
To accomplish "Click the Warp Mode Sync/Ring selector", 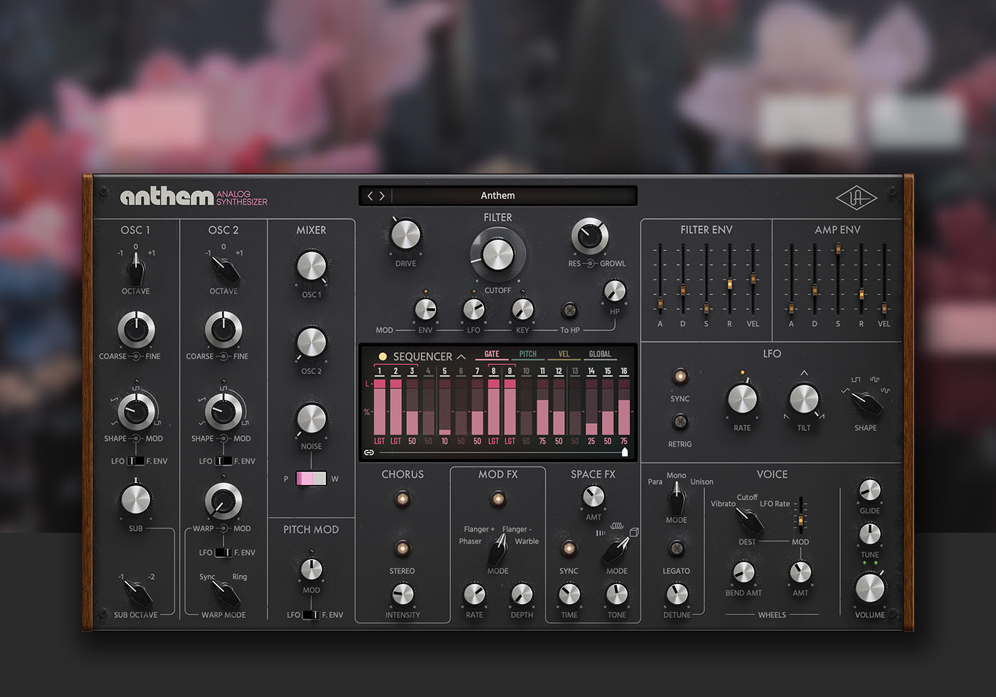I will (x=226, y=592).
